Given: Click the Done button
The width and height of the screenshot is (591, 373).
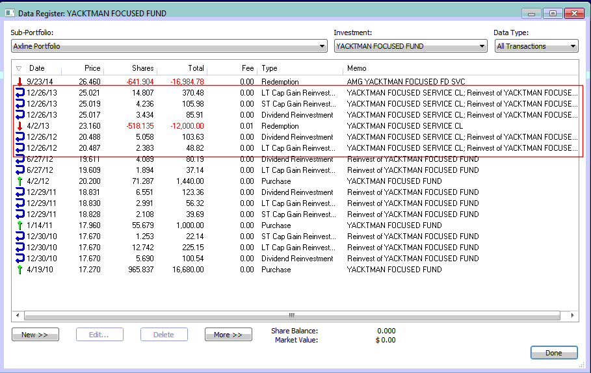Looking at the screenshot, I should 554,353.
